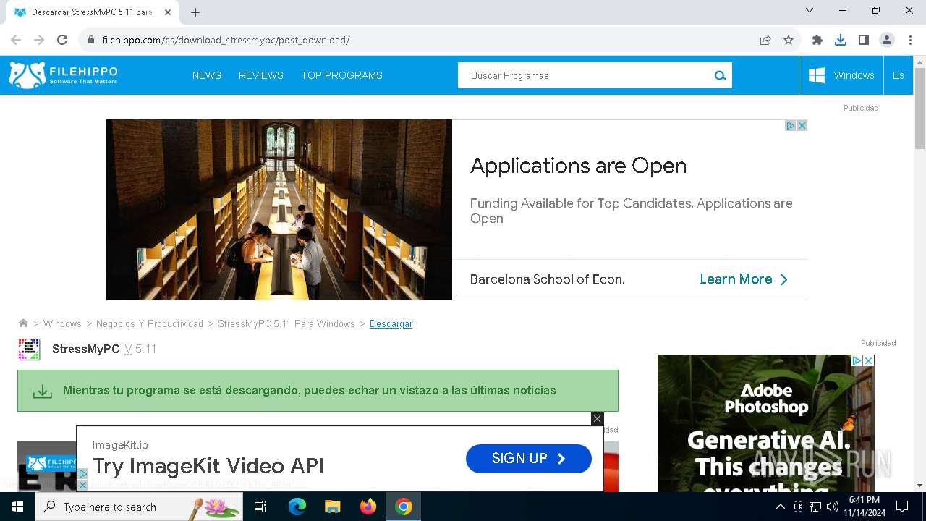Click the library photo in the ad
Viewport: 926px width, 521px height.
[279, 210]
